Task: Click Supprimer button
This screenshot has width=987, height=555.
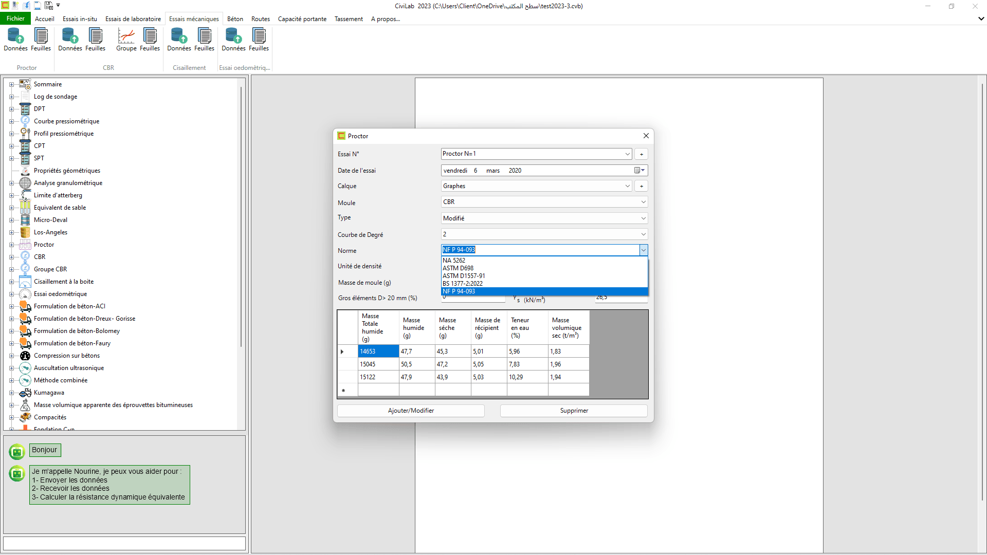Action: [574, 411]
